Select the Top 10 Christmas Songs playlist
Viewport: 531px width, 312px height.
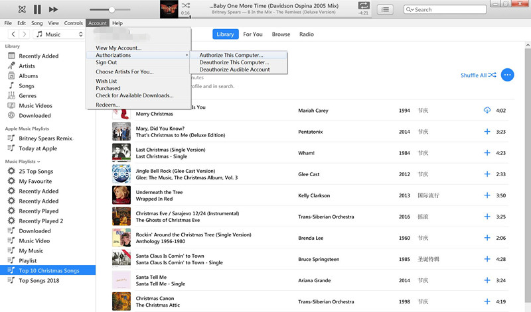pyautogui.click(x=48, y=270)
